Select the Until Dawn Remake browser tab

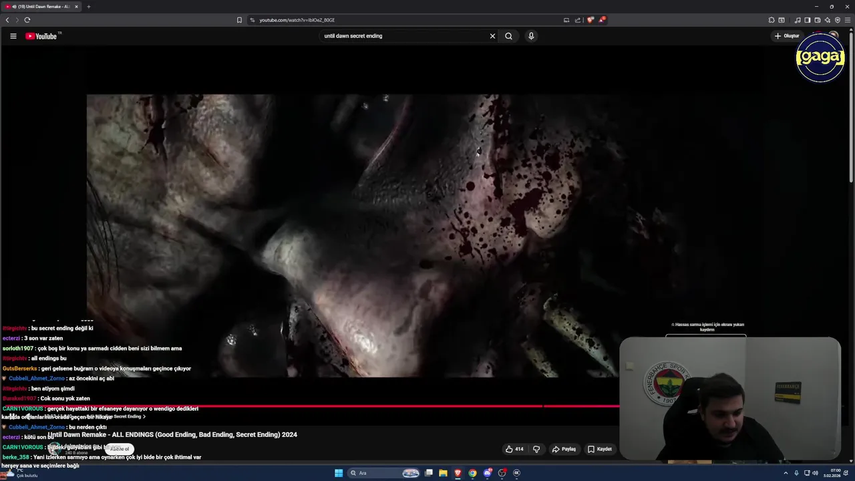click(x=41, y=7)
